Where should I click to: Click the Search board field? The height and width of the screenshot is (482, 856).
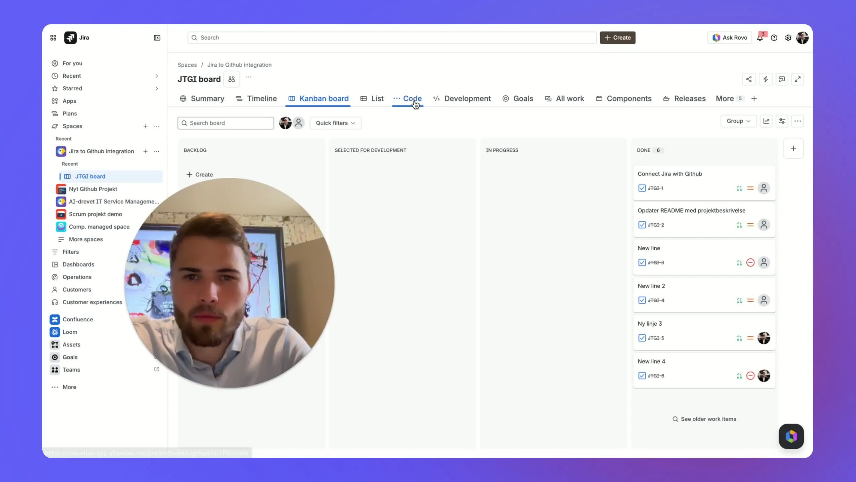point(226,123)
